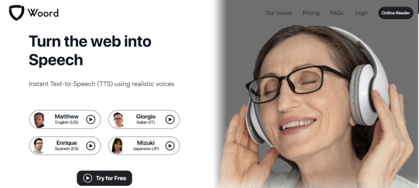
Task: Play Matthew's English voice sample
Action: [90, 119]
